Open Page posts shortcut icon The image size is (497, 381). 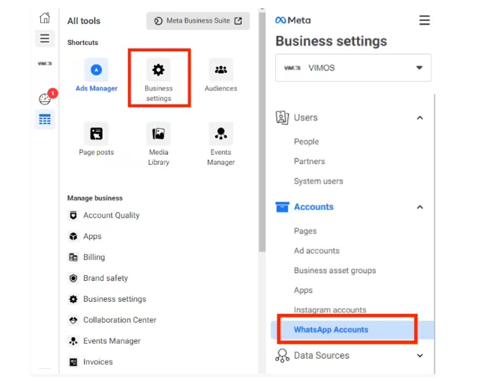(96, 134)
